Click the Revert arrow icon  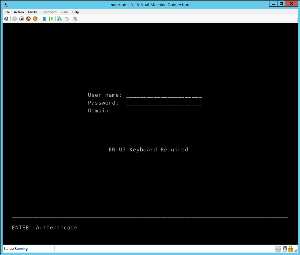pos(66,19)
